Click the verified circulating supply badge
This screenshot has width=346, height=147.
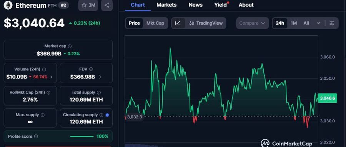(107, 115)
